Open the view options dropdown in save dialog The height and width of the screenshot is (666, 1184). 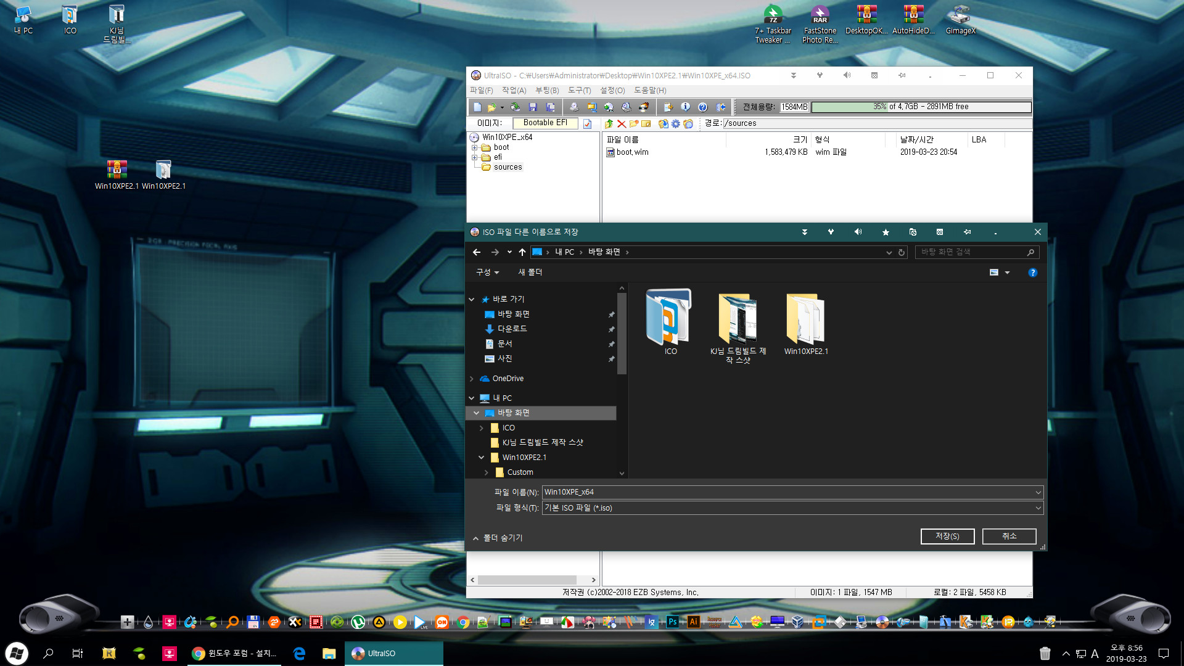coord(1008,273)
